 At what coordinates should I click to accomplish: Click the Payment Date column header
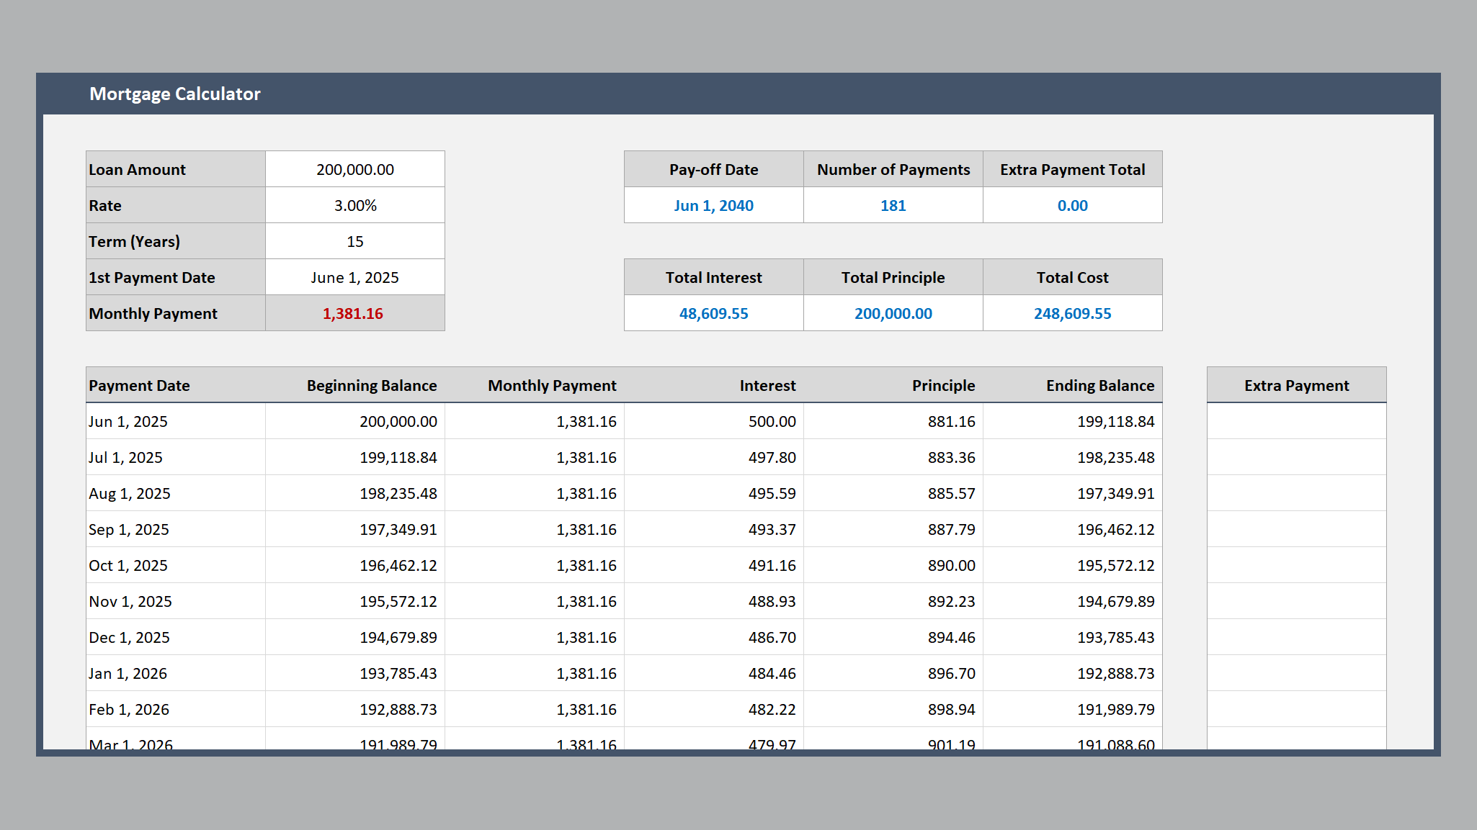point(139,385)
